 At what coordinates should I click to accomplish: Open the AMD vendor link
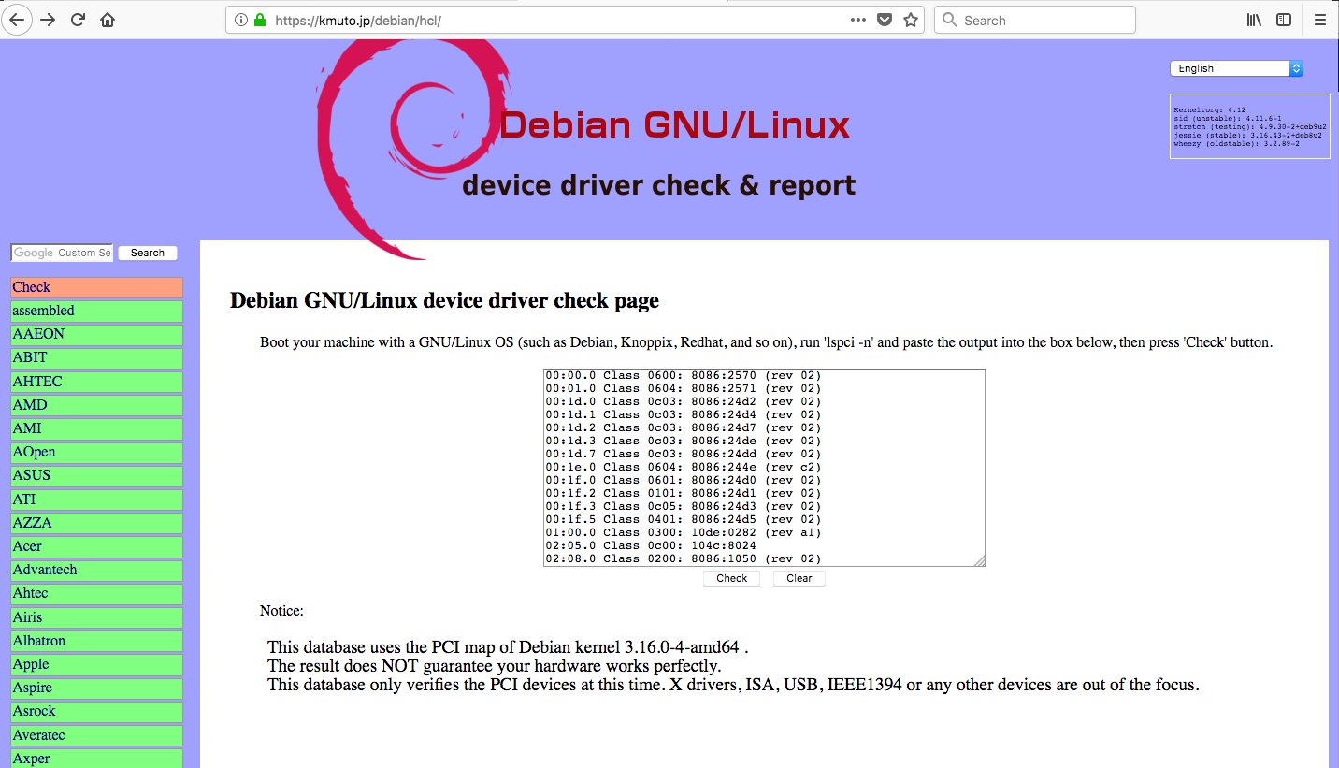click(x=96, y=405)
